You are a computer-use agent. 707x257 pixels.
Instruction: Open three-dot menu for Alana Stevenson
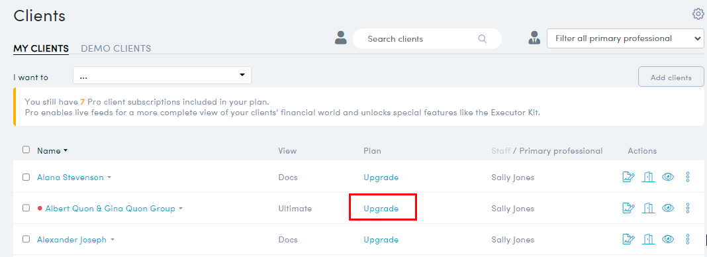coord(688,178)
